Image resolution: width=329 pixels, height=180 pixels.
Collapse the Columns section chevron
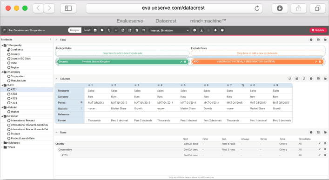pos(56,79)
